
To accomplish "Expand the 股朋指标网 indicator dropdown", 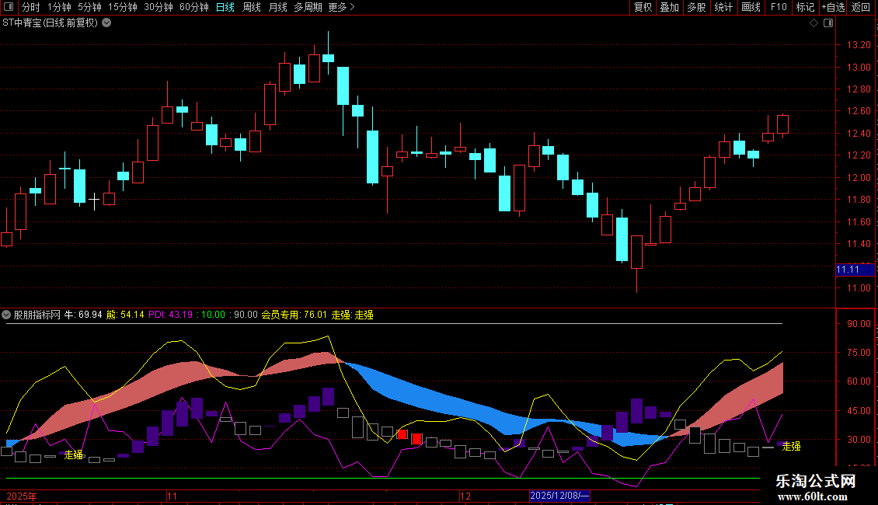I will pyautogui.click(x=6, y=315).
